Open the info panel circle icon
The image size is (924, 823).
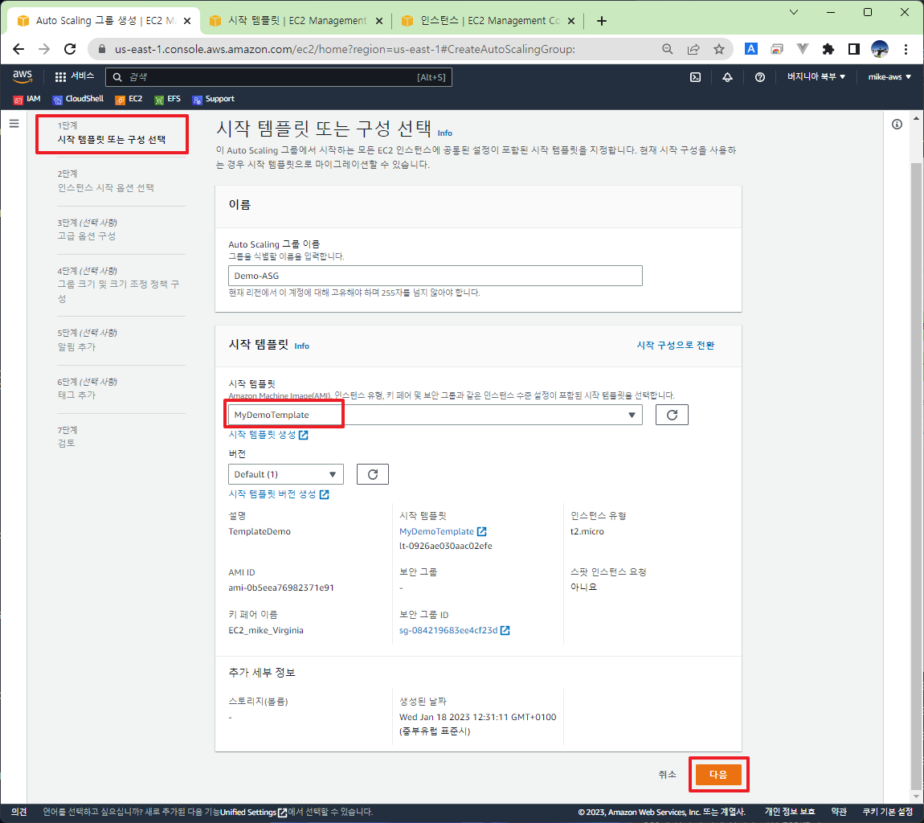point(897,124)
